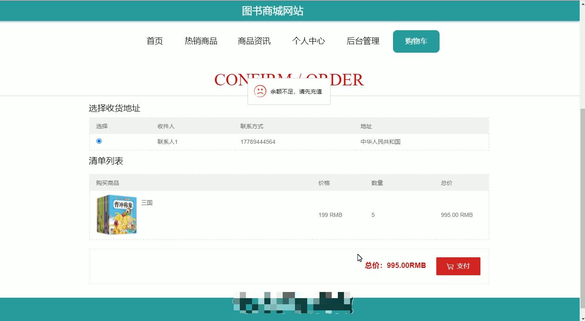Click the 支付 payment button
The height and width of the screenshot is (321, 585).
coord(458,266)
